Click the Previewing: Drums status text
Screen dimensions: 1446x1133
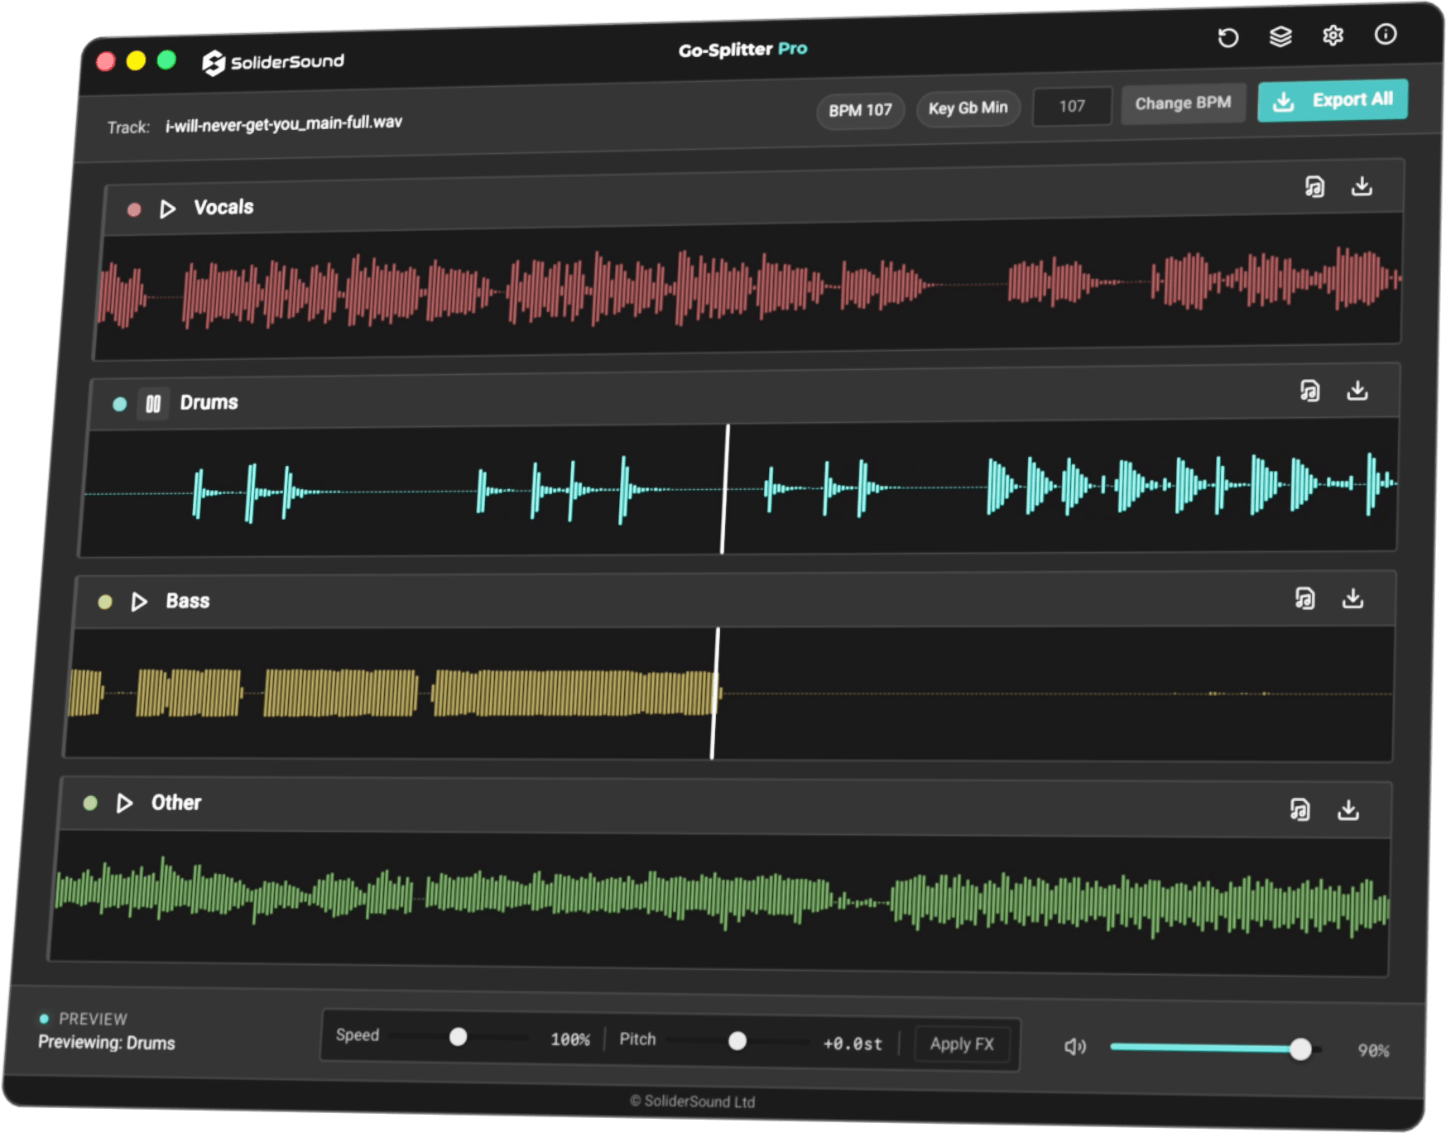pos(107,1043)
